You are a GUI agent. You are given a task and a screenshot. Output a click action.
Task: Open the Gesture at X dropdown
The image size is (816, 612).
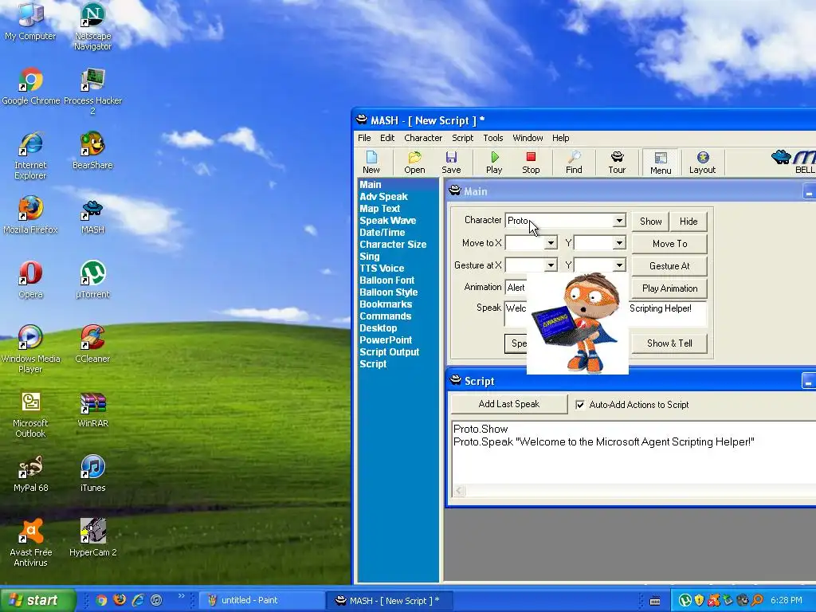[x=551, y=265]
